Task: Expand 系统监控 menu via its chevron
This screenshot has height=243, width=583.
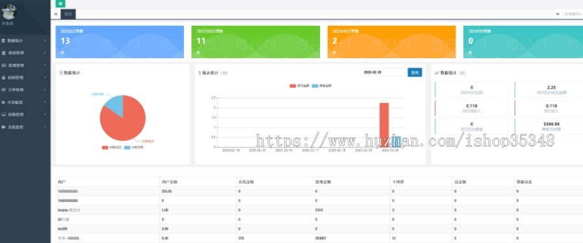Action: [x=45, y=127]
